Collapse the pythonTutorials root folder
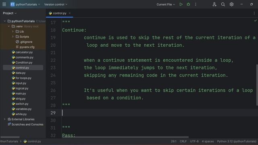 click(4, 21)
